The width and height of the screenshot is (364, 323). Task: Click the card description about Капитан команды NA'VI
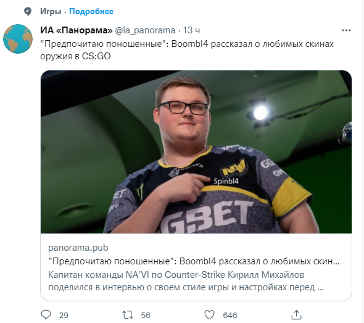pos(186,281)
